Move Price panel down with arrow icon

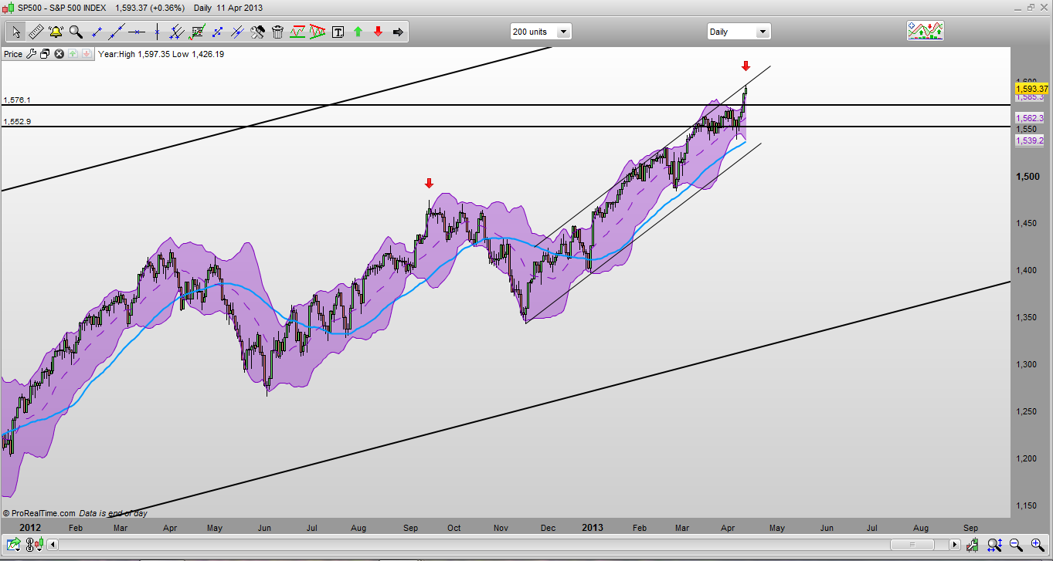click(87, 54)
